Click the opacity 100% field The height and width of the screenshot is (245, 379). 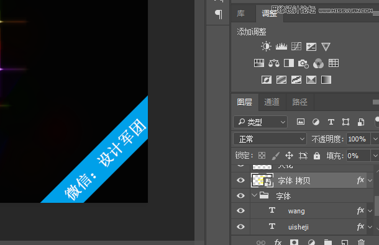pos(358,139)
